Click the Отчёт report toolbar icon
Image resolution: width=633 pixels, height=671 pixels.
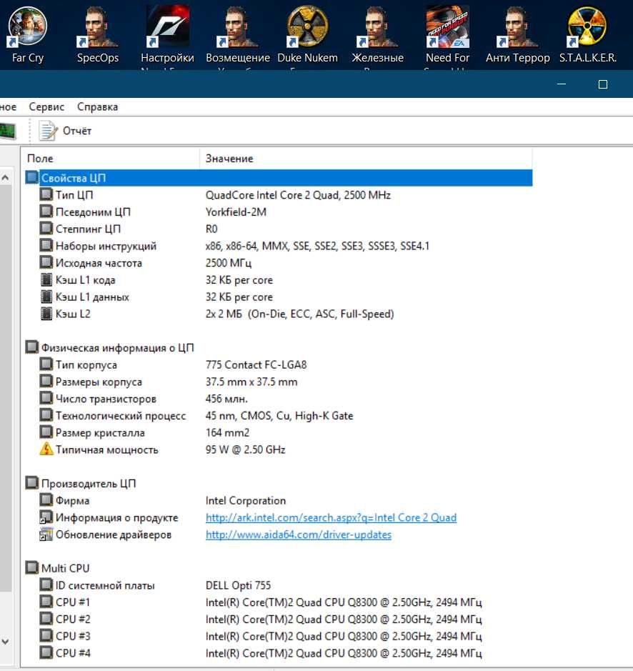click(48, 131)
